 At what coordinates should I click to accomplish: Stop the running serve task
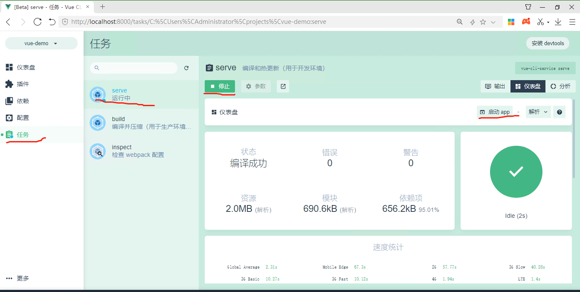tap(220, 86)
